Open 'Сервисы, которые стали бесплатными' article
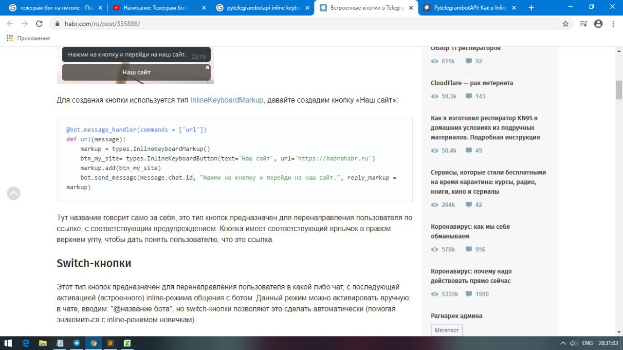Image resolution: width=623 pixels, height=350 pixels. coord(488,182)
